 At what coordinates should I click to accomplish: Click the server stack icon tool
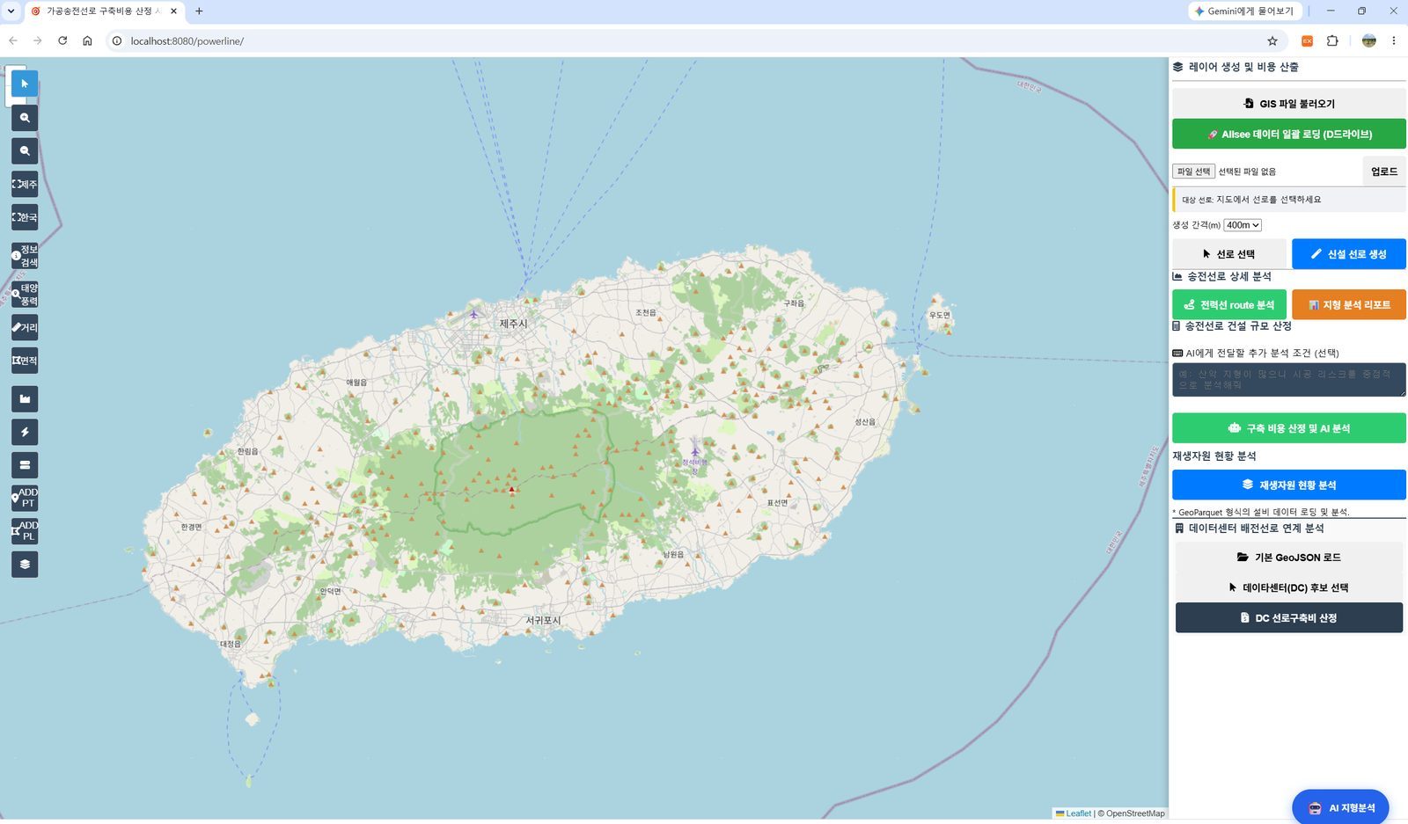[x=25, y=465]
